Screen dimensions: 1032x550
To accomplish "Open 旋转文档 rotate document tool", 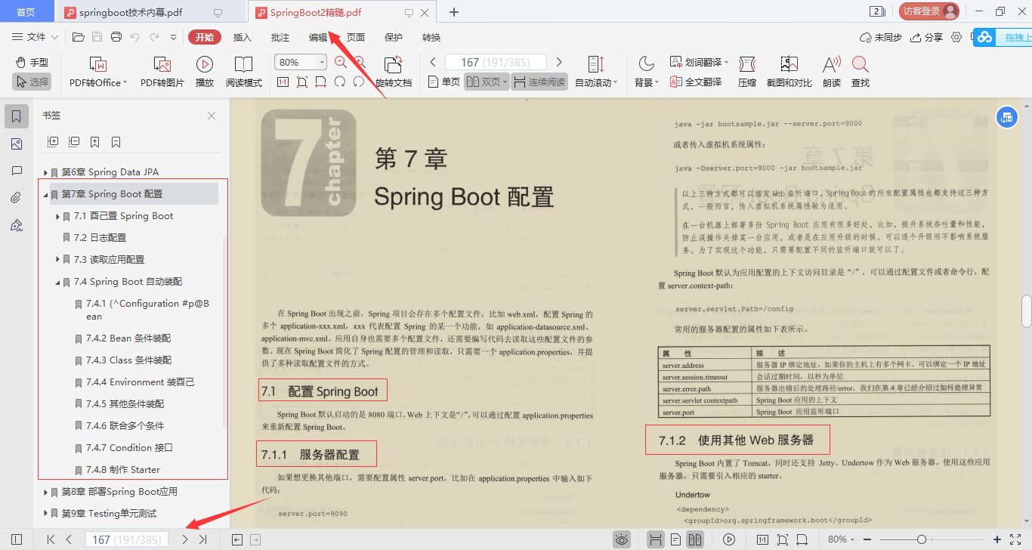I will pos(394,73).
